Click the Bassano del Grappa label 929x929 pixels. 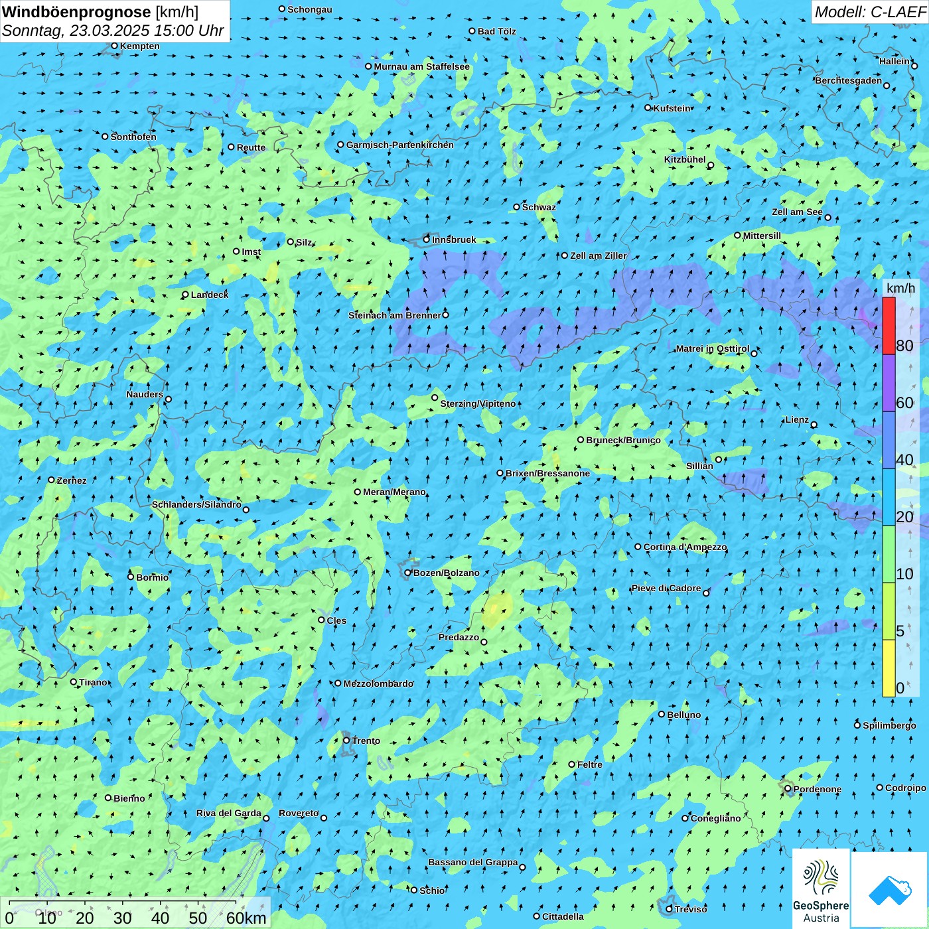pos(472,862)
